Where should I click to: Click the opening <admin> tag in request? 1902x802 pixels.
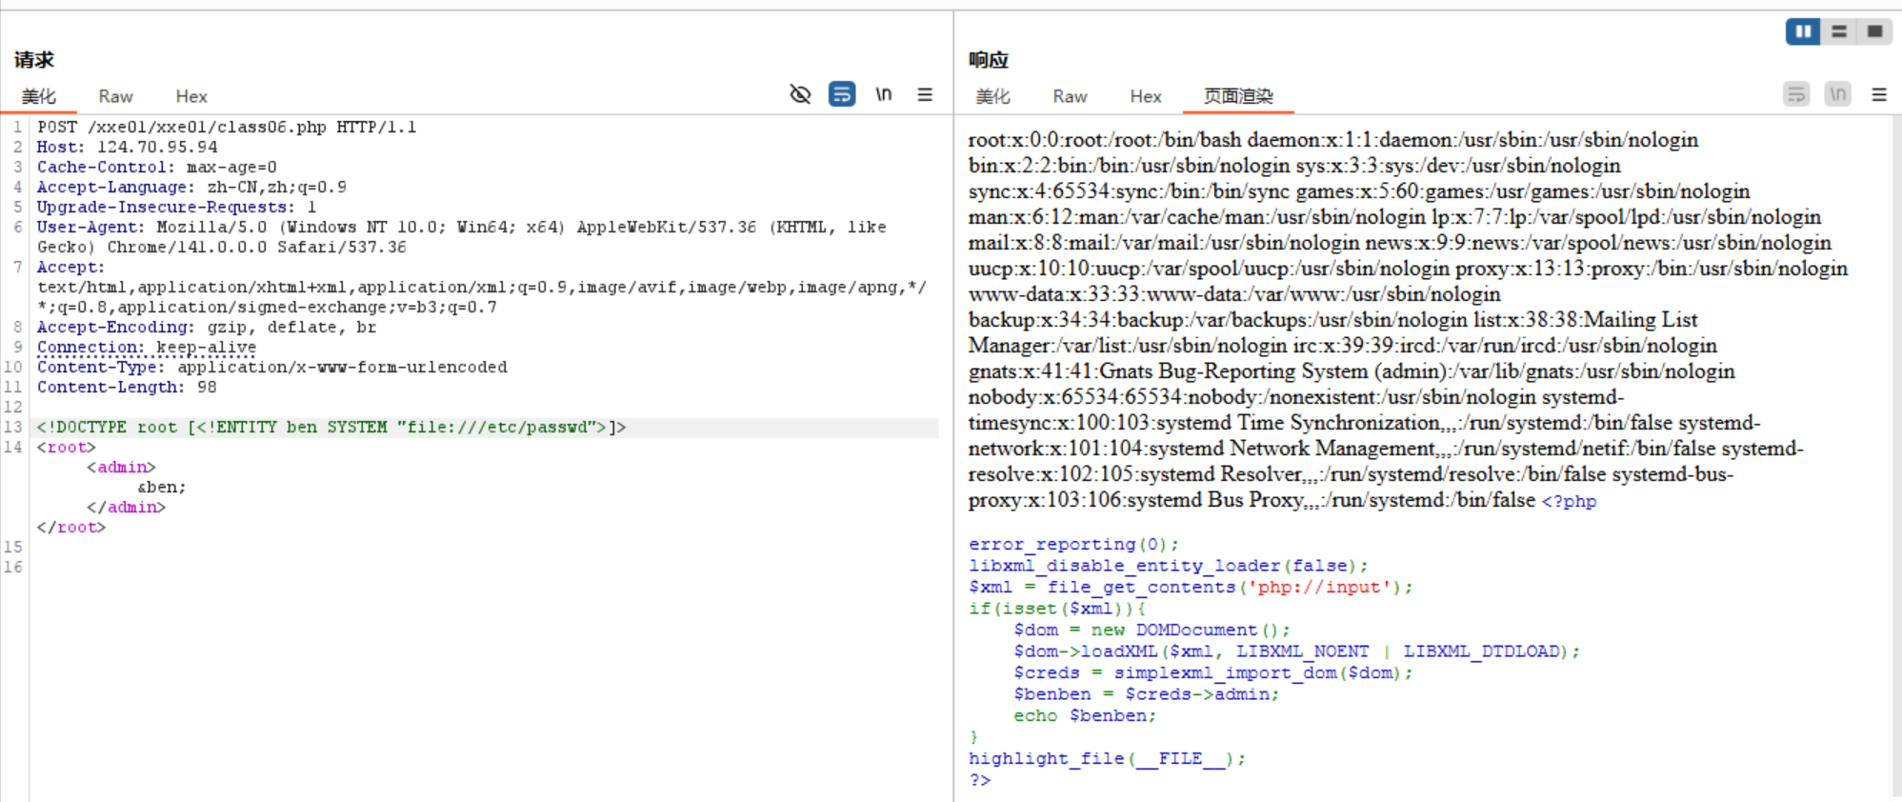pos(121,467)
